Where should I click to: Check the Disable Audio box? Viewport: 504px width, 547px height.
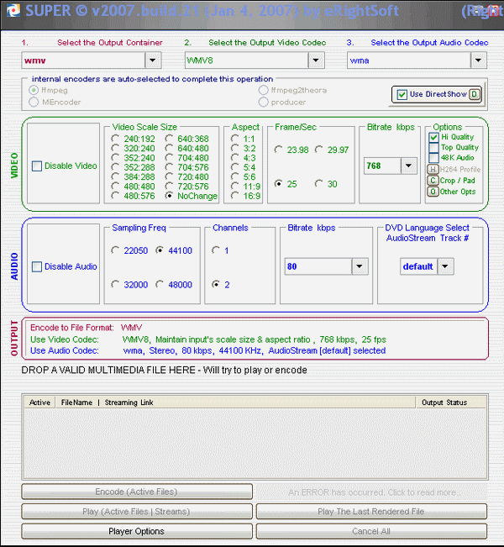37,267
